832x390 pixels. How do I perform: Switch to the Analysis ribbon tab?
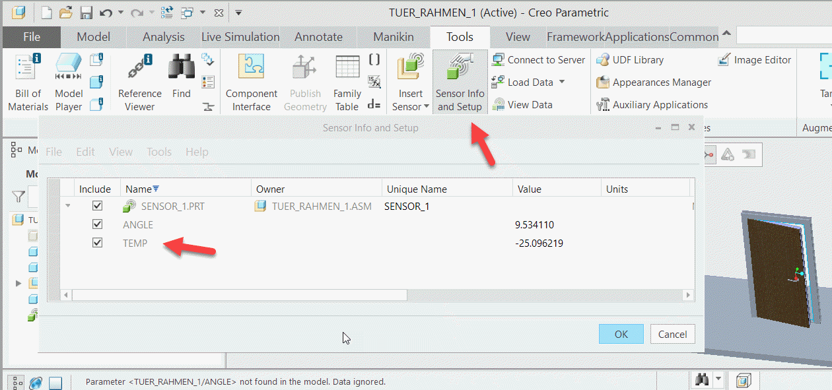tap(162, 36)
